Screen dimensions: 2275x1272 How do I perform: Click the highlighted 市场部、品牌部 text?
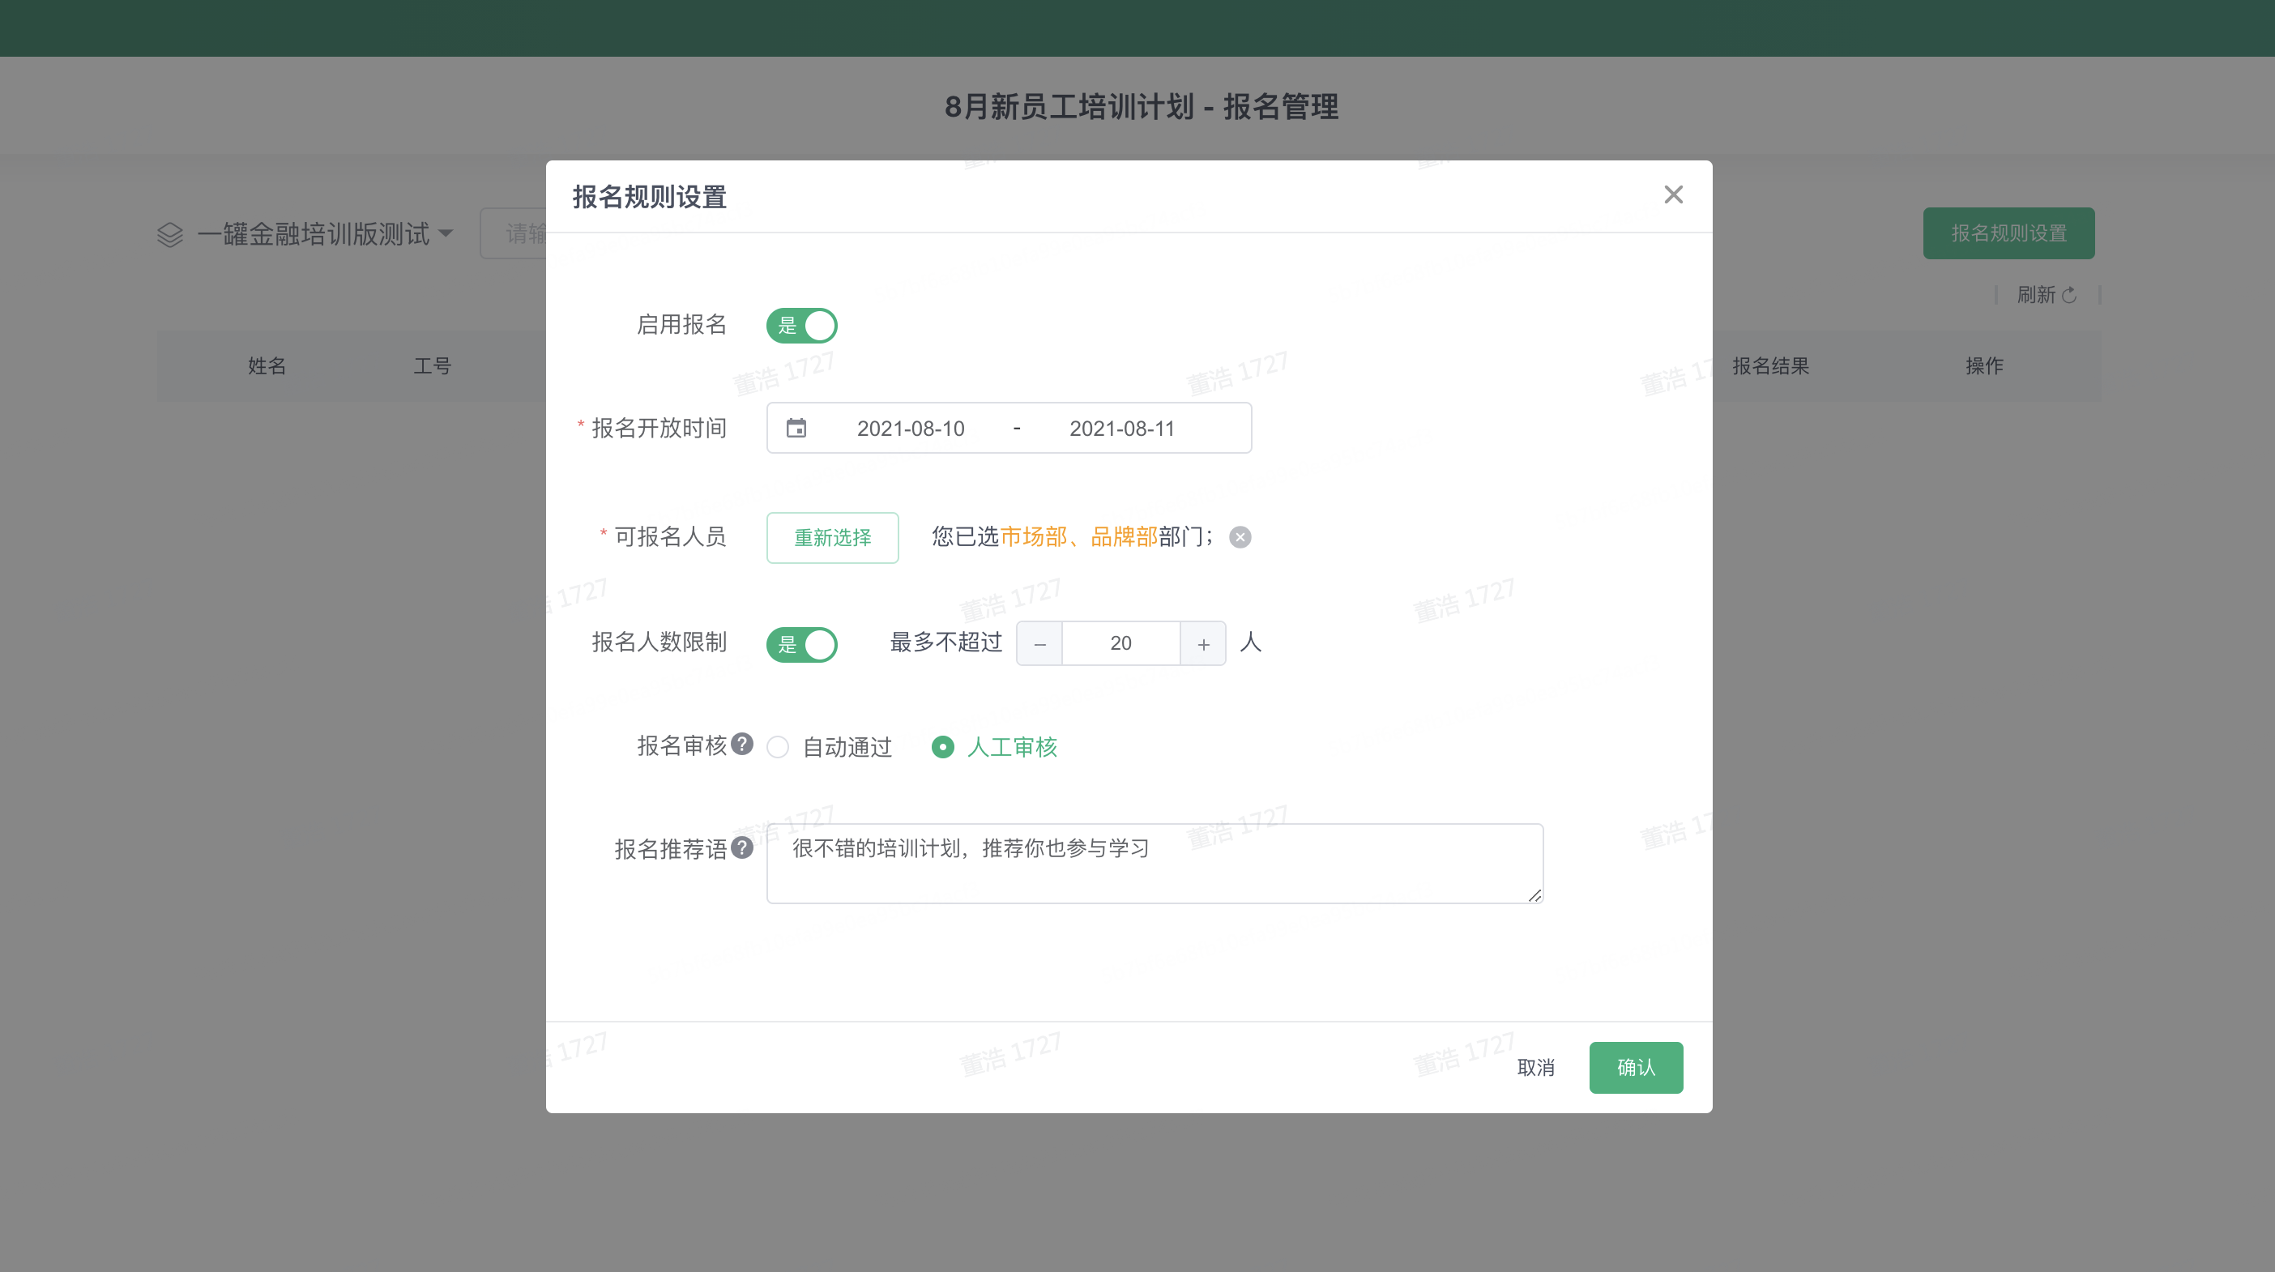[x=1078, y=536]
